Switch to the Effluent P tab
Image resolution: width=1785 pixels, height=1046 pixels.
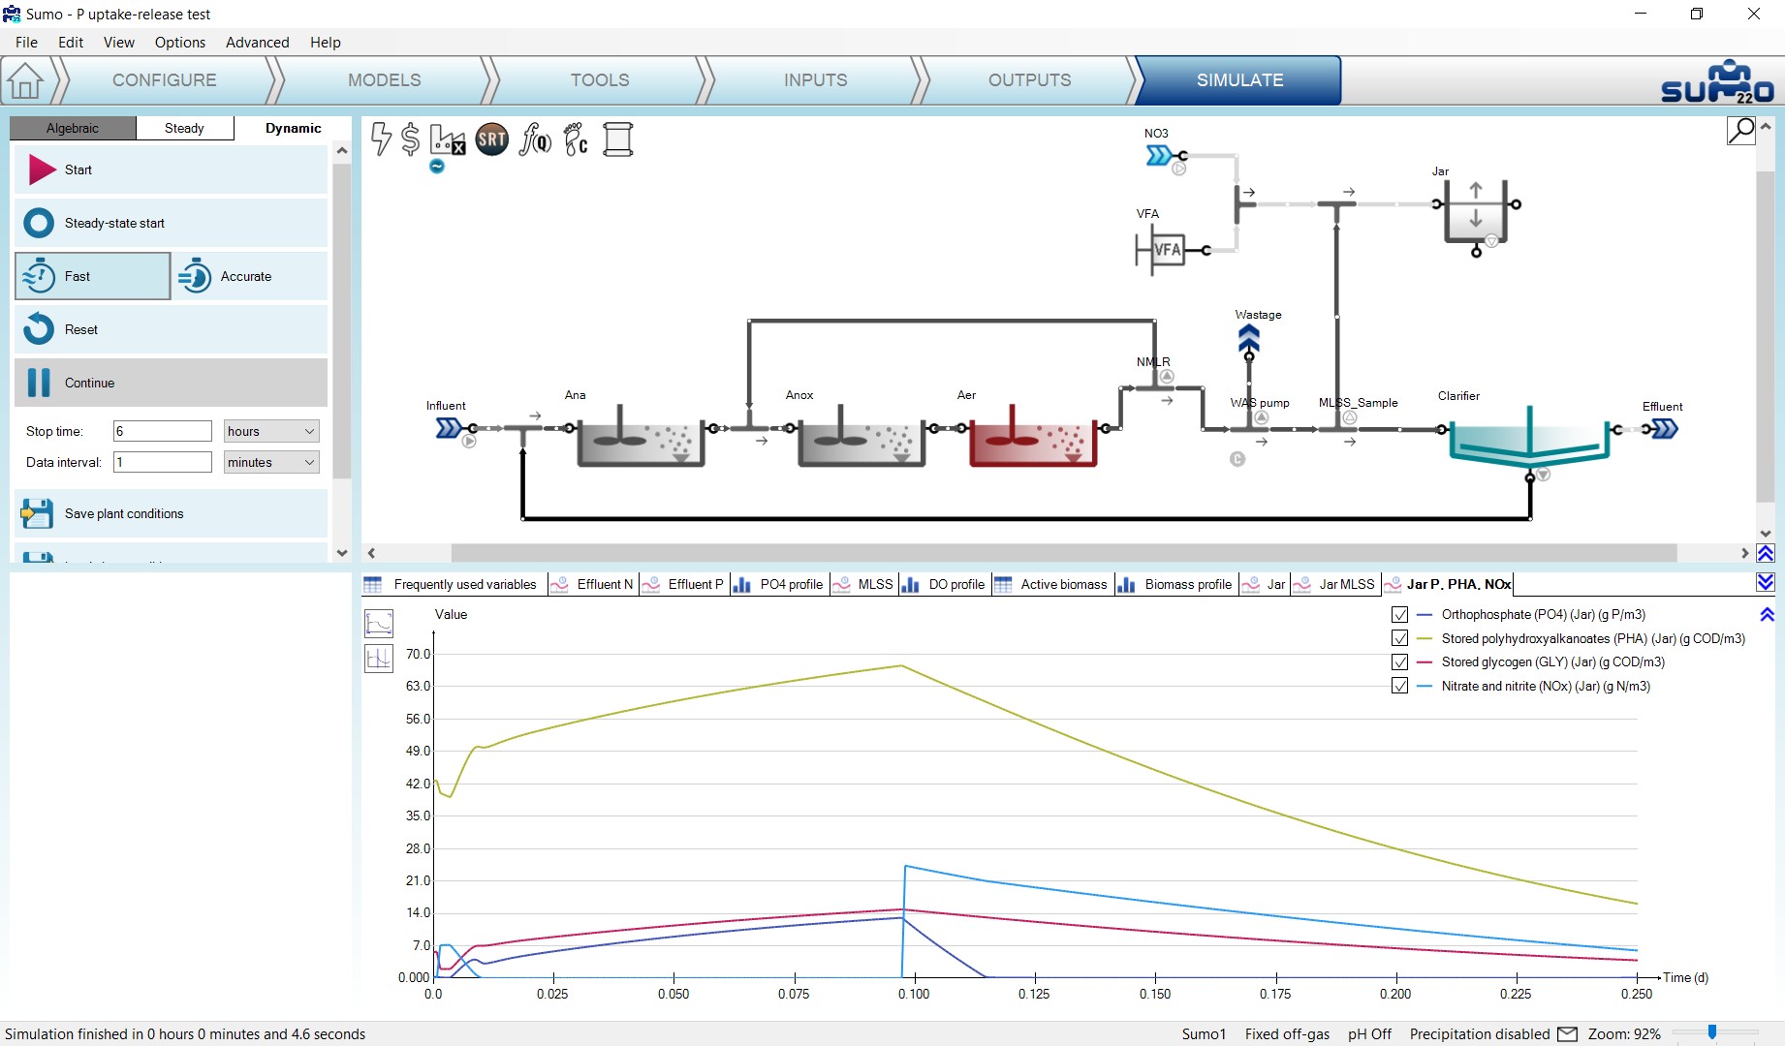pyautogui.click(x=683, y=584)
